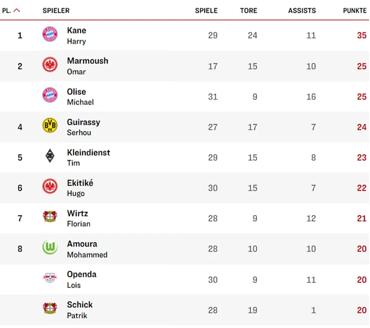The width and height of the screenshot is (370, 328).
Task: Sort table by the ASSISTS column
Action: tap(302, 10)
